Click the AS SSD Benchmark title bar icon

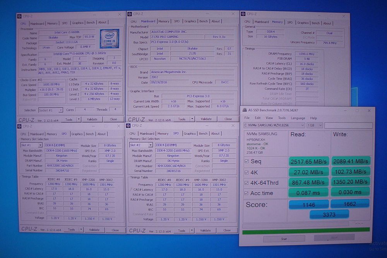coord(244,110)
